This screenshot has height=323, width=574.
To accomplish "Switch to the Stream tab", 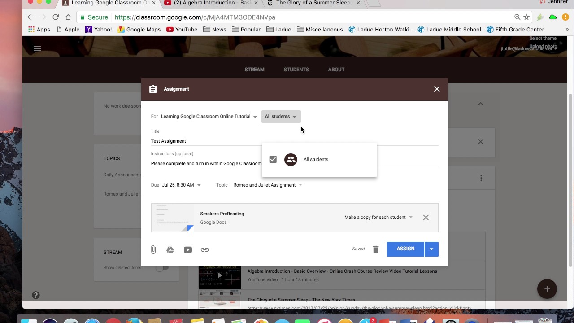I will click(x=254, y=70).
